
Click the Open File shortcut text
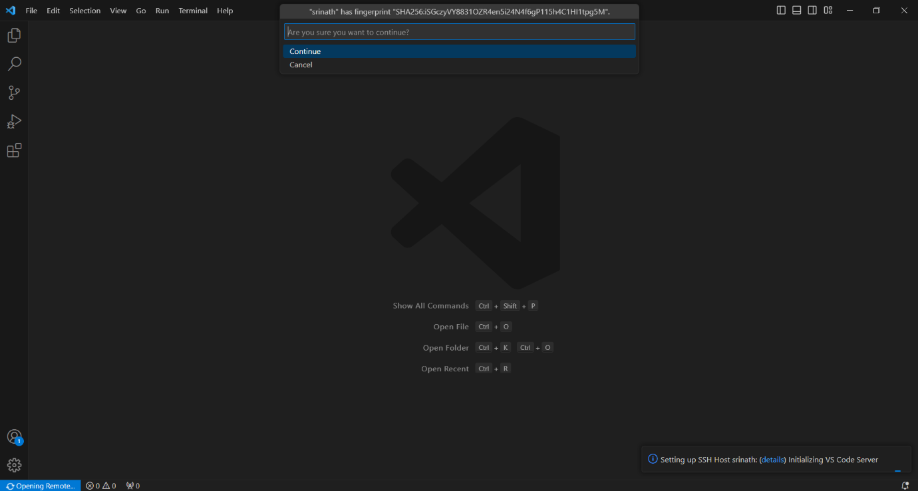point(451,327)
